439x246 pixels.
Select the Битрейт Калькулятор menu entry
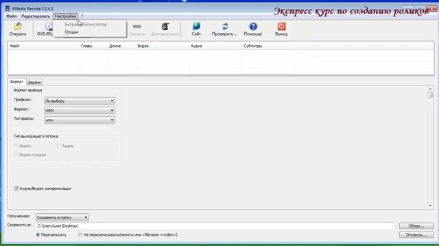pos(86,25)
